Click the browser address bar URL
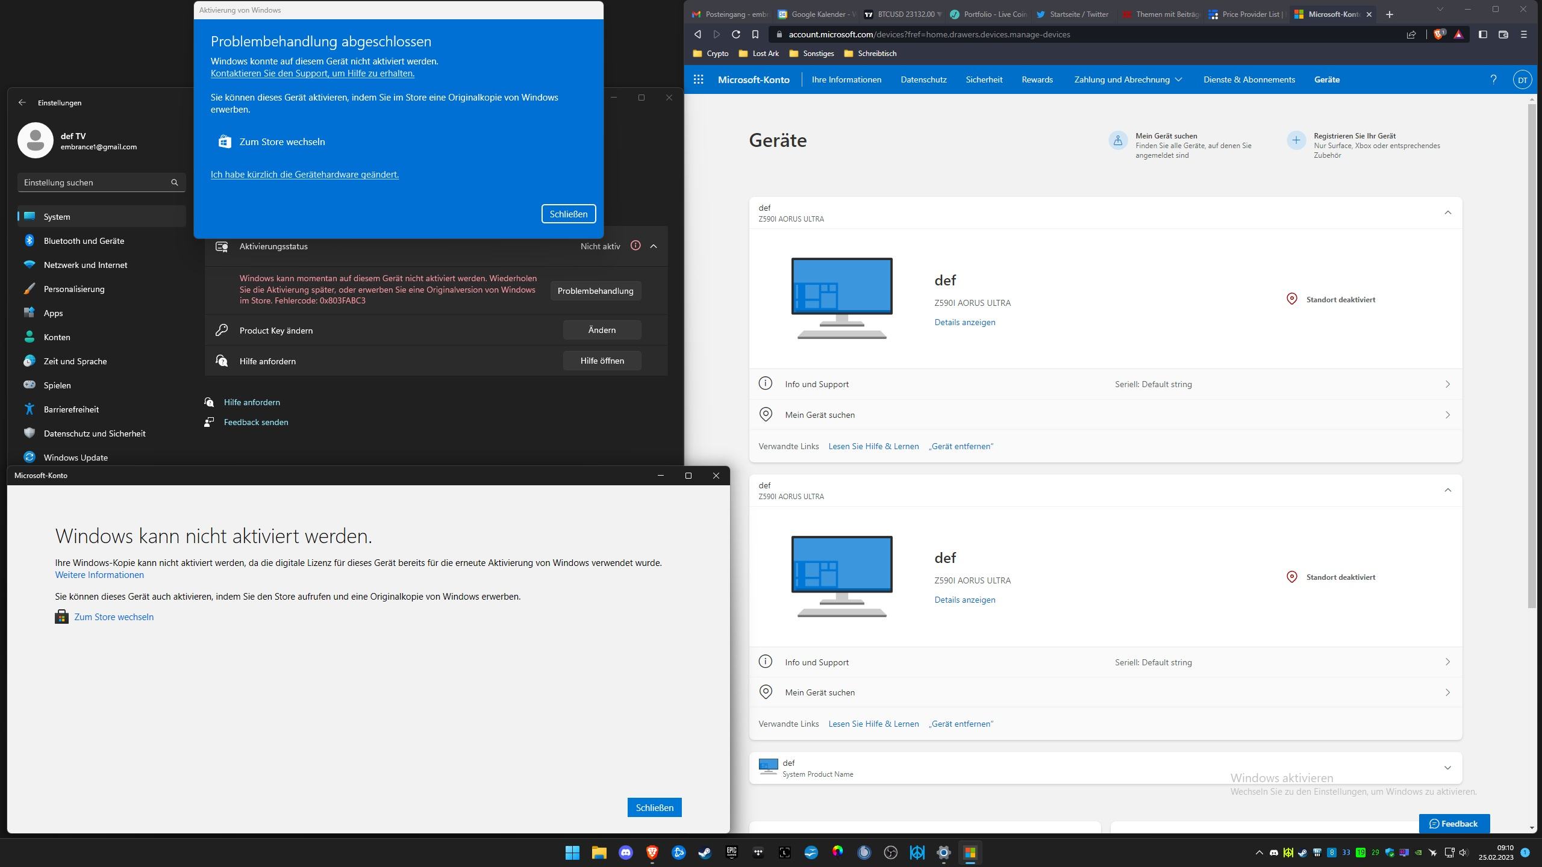This screenshot has width=1542, height=867. click(x=929, y=34)
